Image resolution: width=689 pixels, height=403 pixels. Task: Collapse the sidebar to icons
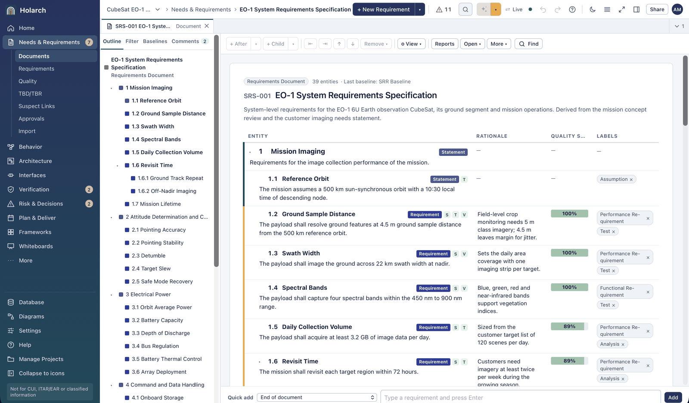pyautogui.click(x=50, y=373)
